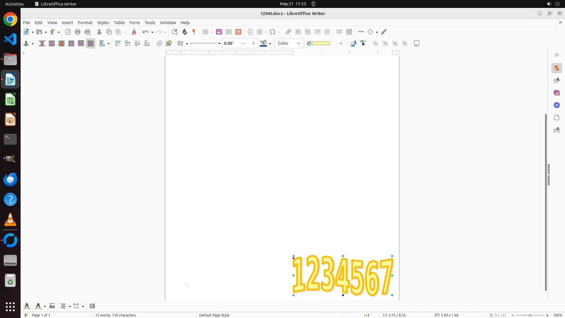Click the Export as PDF icon
The width and height of the screenshot is (565, 318).
click(x=68, y=32)
